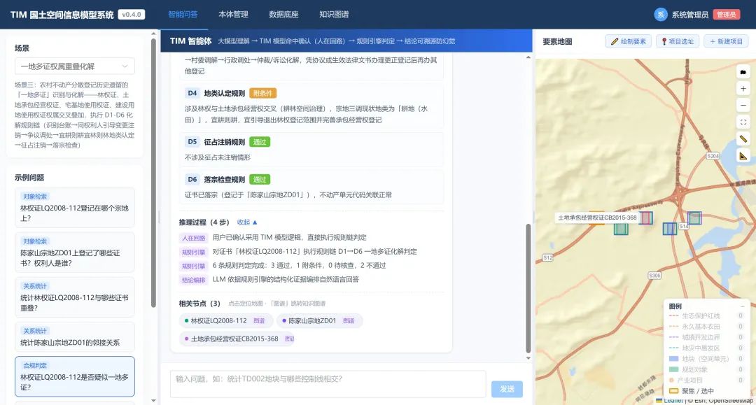Click the left panel scrollbar down arrow
Screen dimensions: 756x405
pyautogui.click(x=153, y=400)
